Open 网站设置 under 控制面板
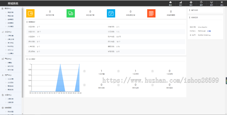 click(11, 111)
